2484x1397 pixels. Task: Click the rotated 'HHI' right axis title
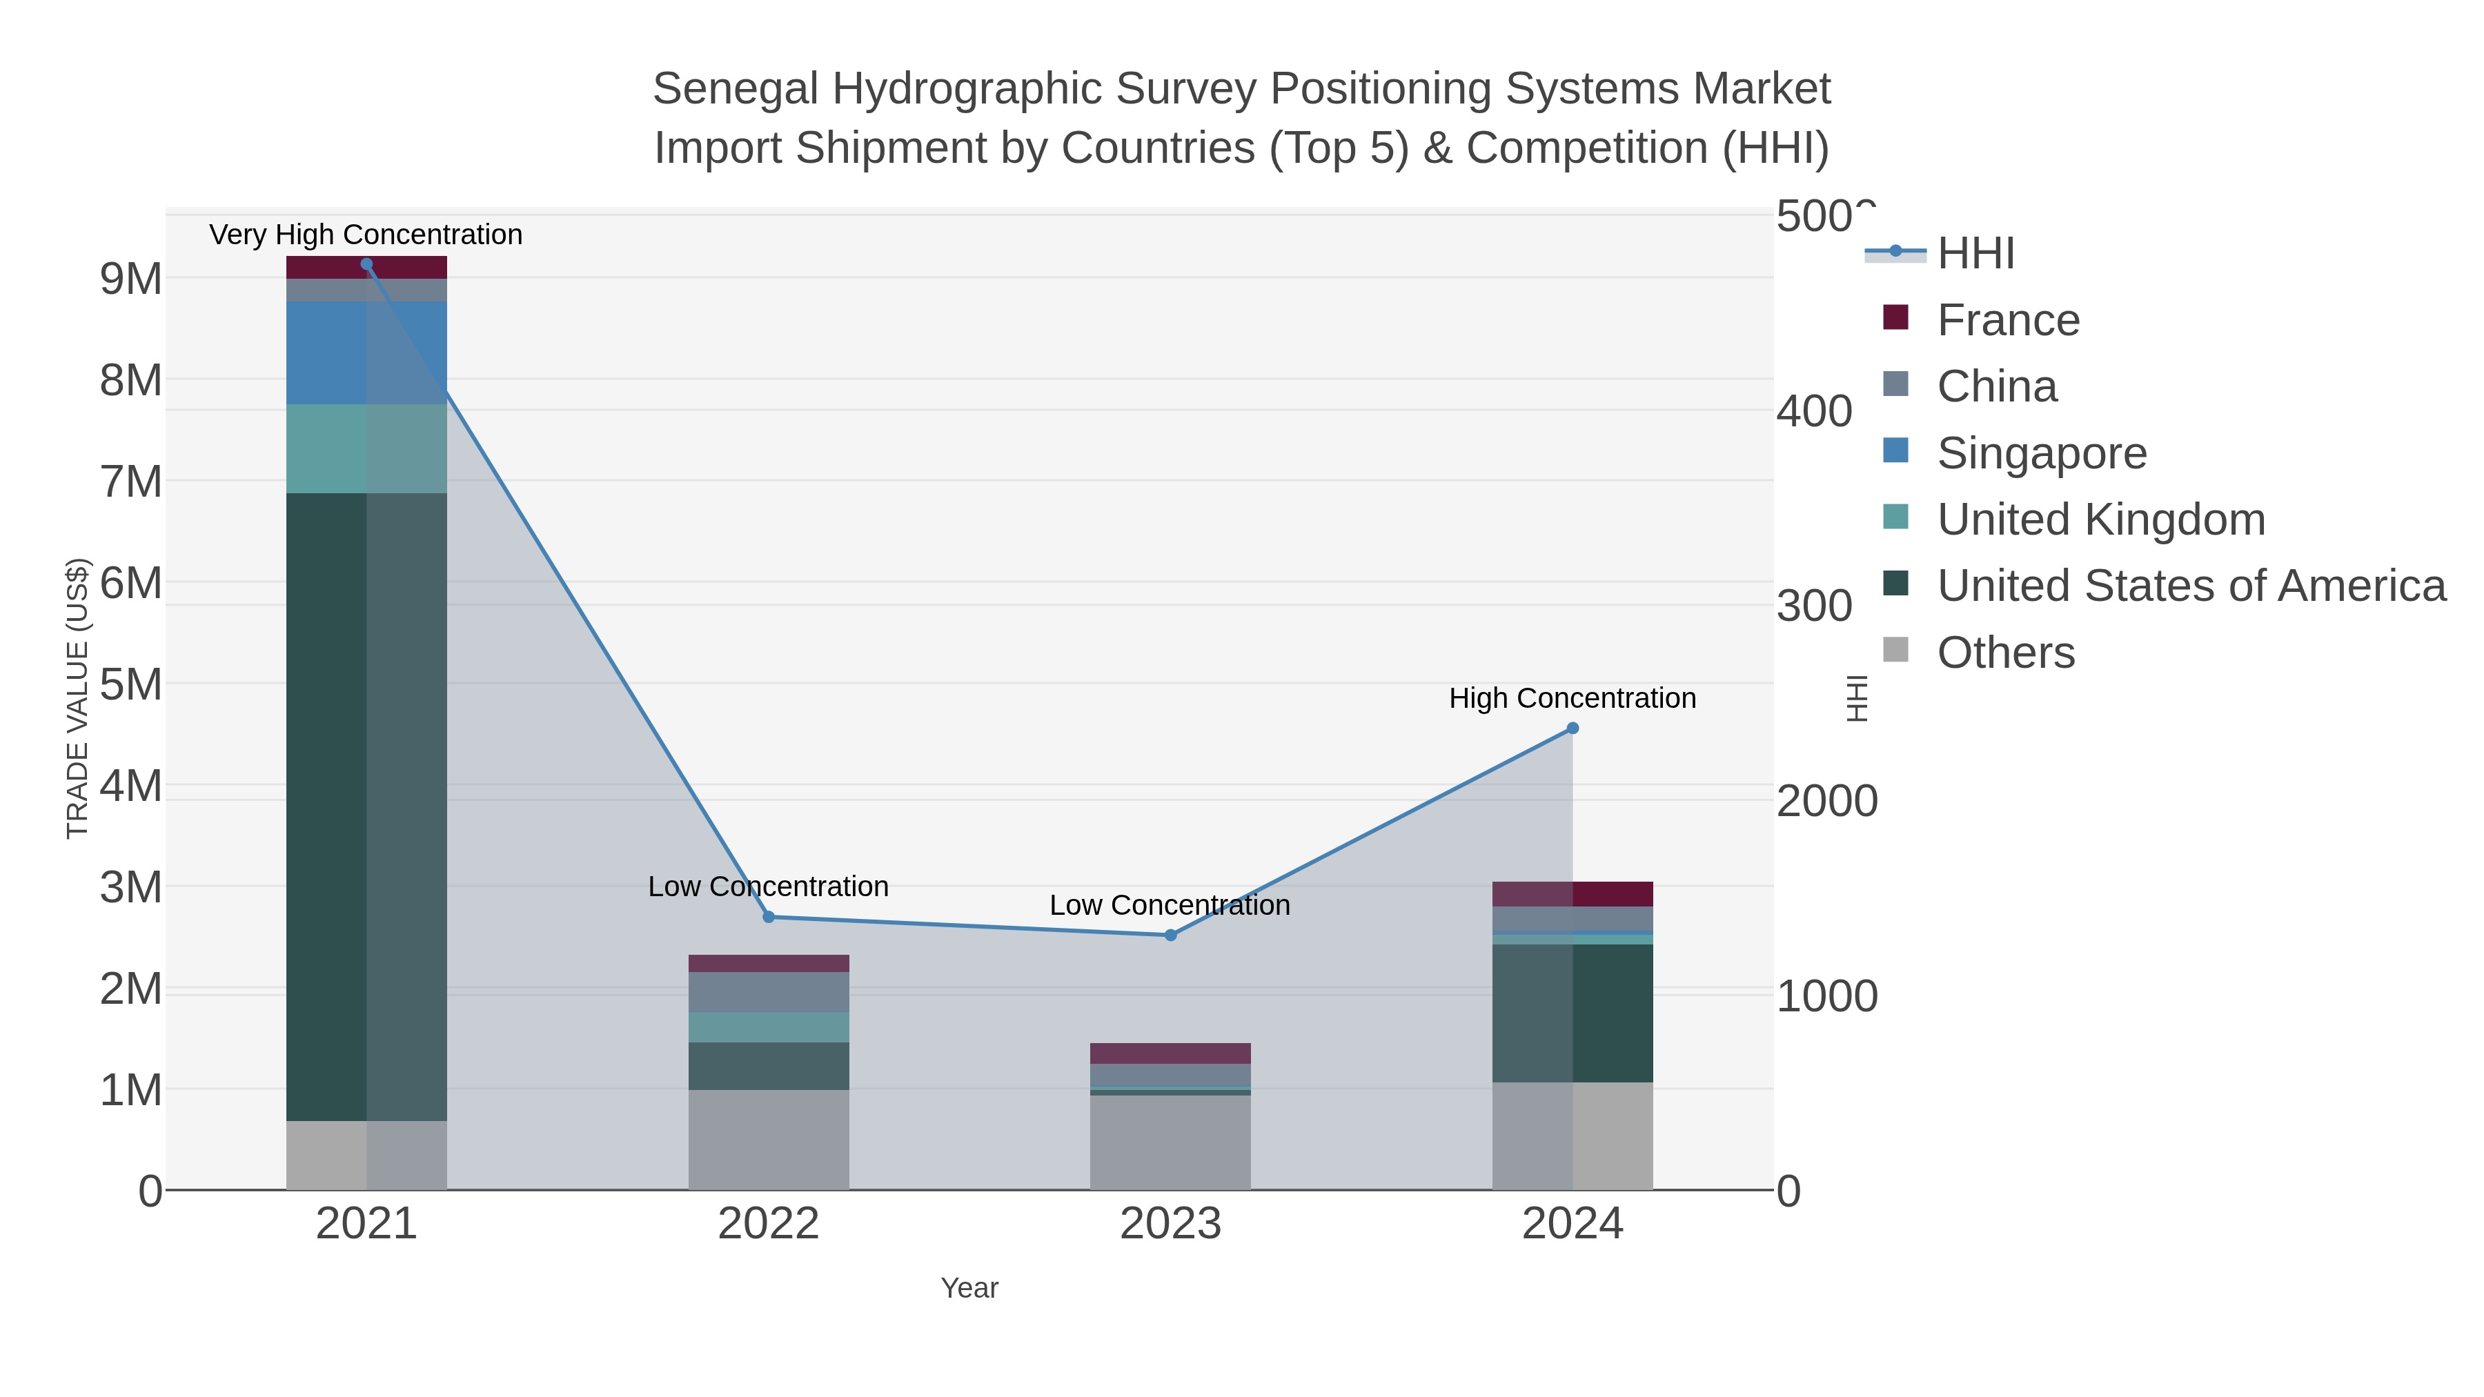[x=1857, y=699]
